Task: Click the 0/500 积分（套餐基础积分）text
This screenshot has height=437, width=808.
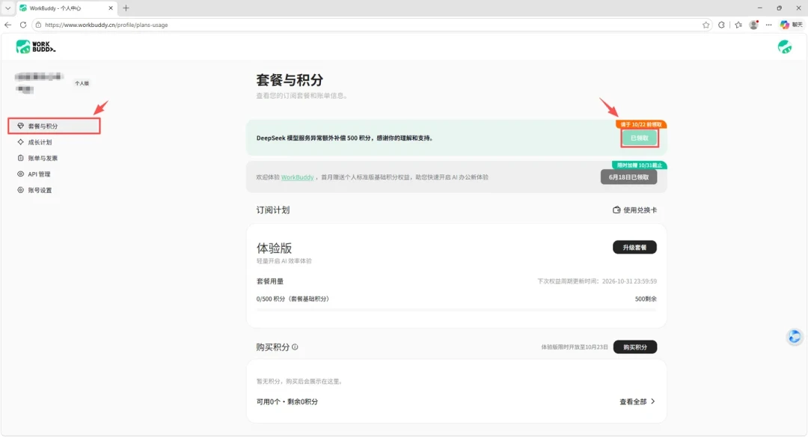Action: pyautogui.click(x=293, y=299)
